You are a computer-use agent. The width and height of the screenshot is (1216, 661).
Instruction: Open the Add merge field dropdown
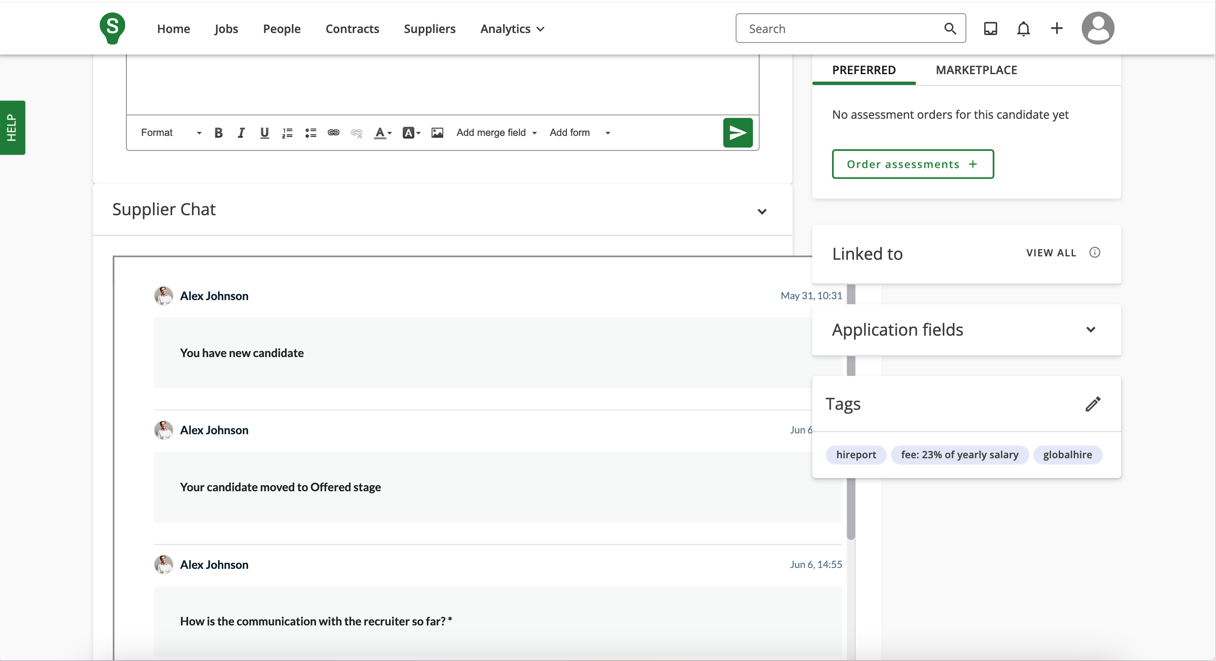point(496,133)
